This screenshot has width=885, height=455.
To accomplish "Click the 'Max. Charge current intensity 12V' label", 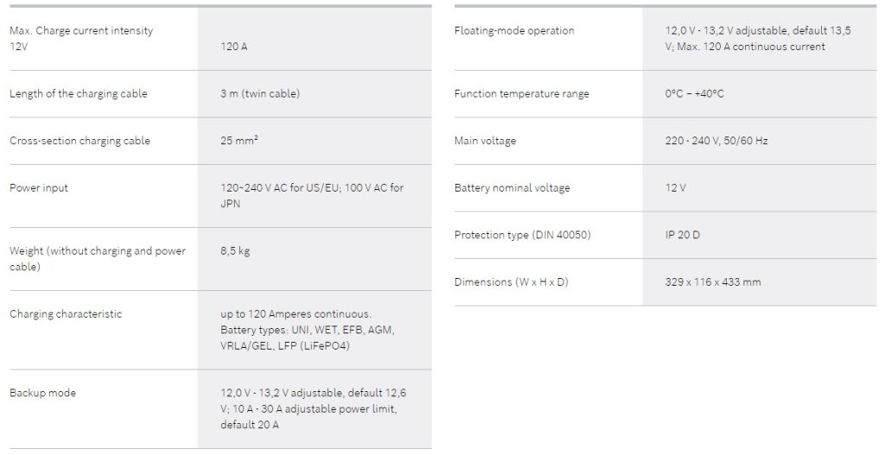I will click(x=81, y=38).
